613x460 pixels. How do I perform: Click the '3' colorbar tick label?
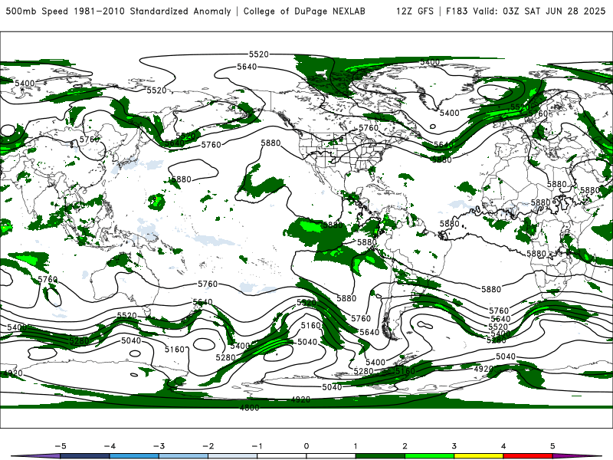[454, 446]
